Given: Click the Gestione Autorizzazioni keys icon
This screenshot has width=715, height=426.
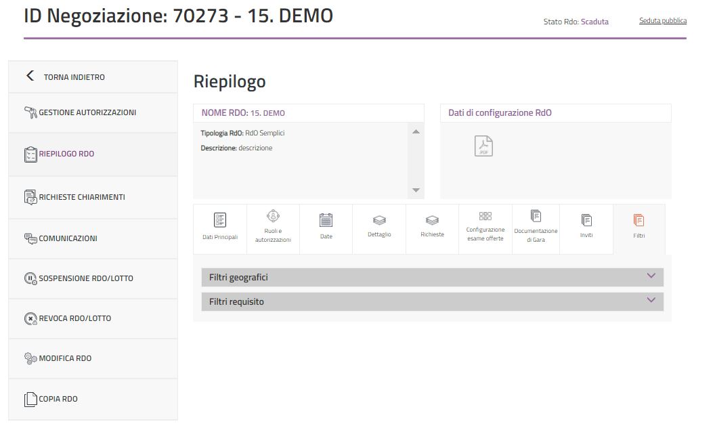Looking at the screenshot, I should 30,112.
